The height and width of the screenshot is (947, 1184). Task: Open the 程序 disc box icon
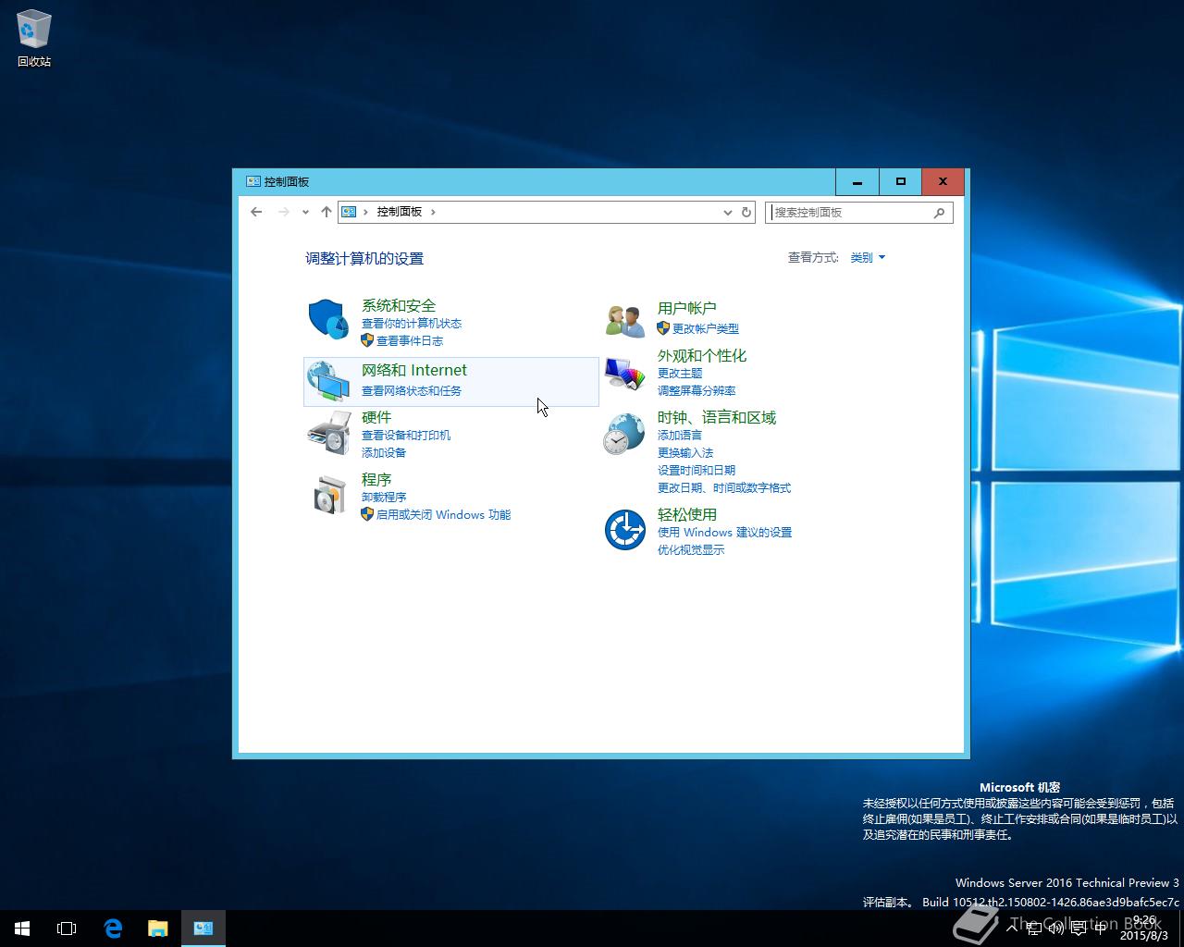(x=329, y=495)
